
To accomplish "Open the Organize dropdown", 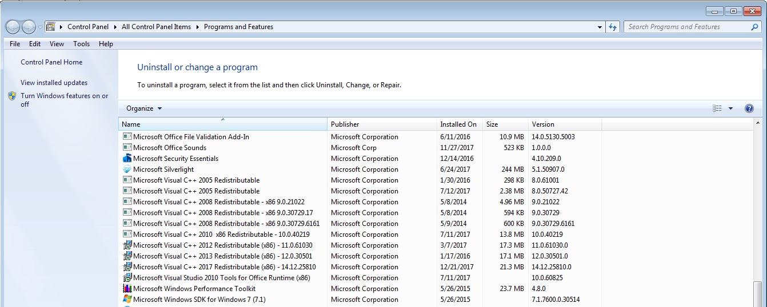I will pos(144,108).
